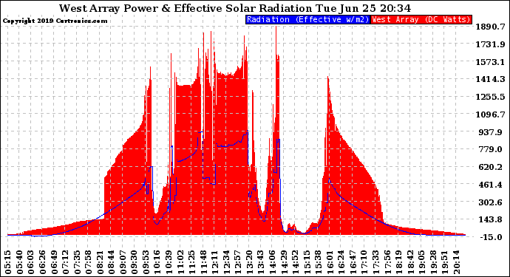This screenshot has width=510, height=277.
Task: Click the 1573.1 y-axis value
Action: pos(491,62)
